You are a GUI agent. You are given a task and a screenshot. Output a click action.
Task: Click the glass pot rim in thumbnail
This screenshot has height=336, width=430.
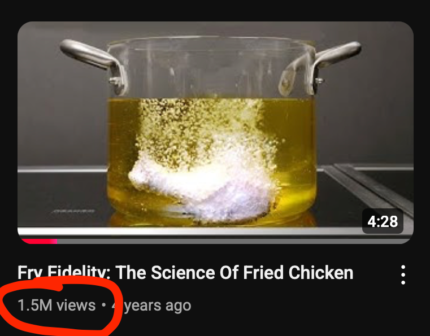[211, 42]
